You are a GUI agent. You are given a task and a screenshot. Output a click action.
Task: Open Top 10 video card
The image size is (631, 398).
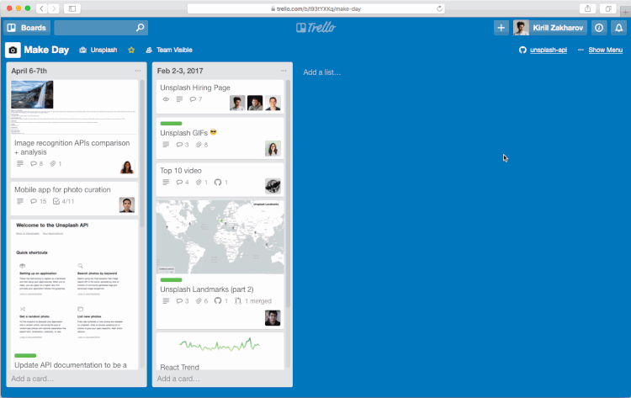click(x=181, y=171)
